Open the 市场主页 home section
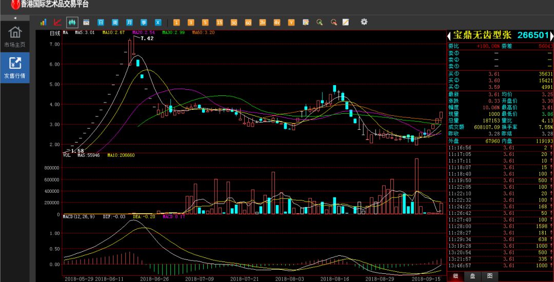Screen dimensions: 554x282 tap(15, 37)
